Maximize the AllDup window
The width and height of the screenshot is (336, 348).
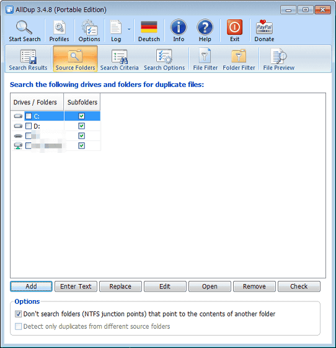306,10
